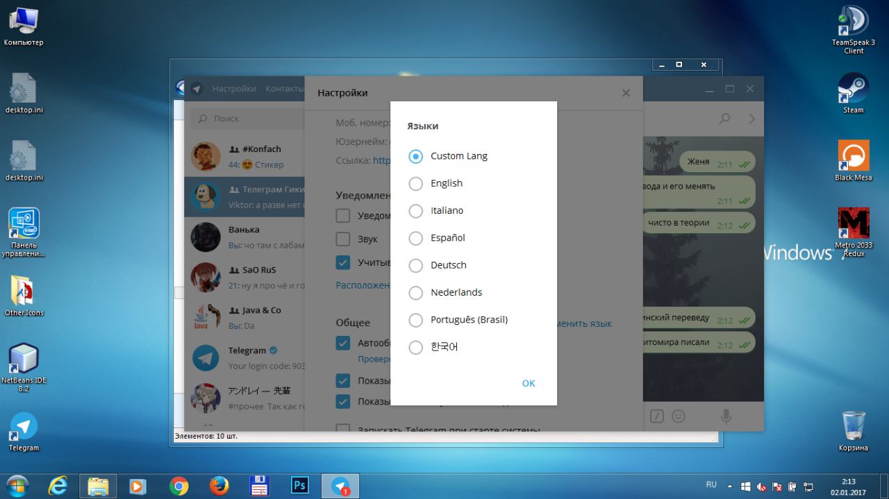Click the Поиск search field
Screen dimensions: 889x499
pos(247,119)
